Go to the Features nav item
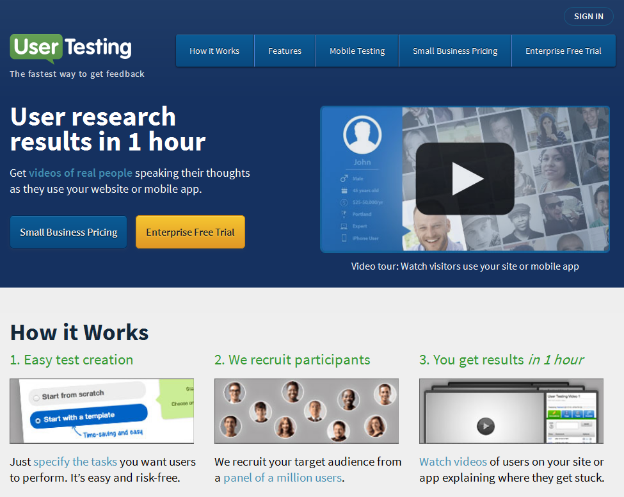Screen dimensions: 624x497 pyautogui.click(x=285, y=51)
